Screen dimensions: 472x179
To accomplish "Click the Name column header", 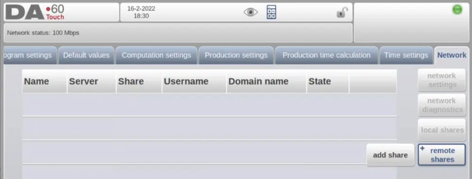I will pyautogui.click(x=44, y=81).
